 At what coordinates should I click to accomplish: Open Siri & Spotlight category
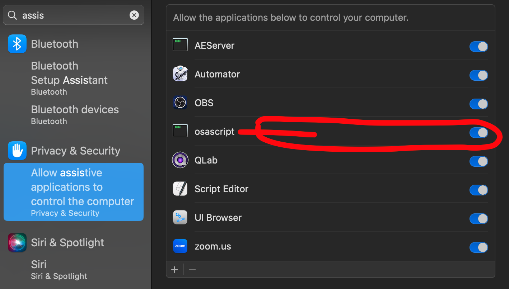(x=67, y=242)
